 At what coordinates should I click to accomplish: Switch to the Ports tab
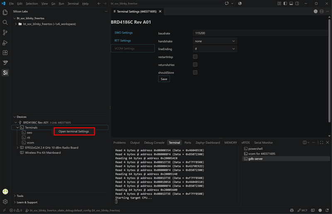(x=188, y=142)
